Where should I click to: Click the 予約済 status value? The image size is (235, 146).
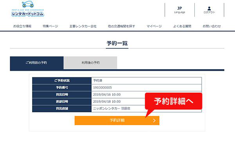[98, 80]
